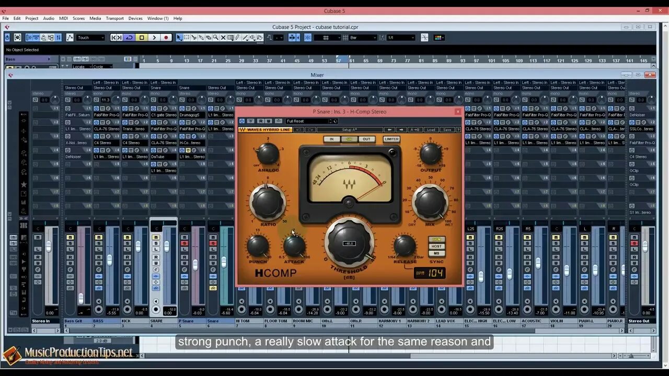Click the Save button in the plugin

pos(447,130)
